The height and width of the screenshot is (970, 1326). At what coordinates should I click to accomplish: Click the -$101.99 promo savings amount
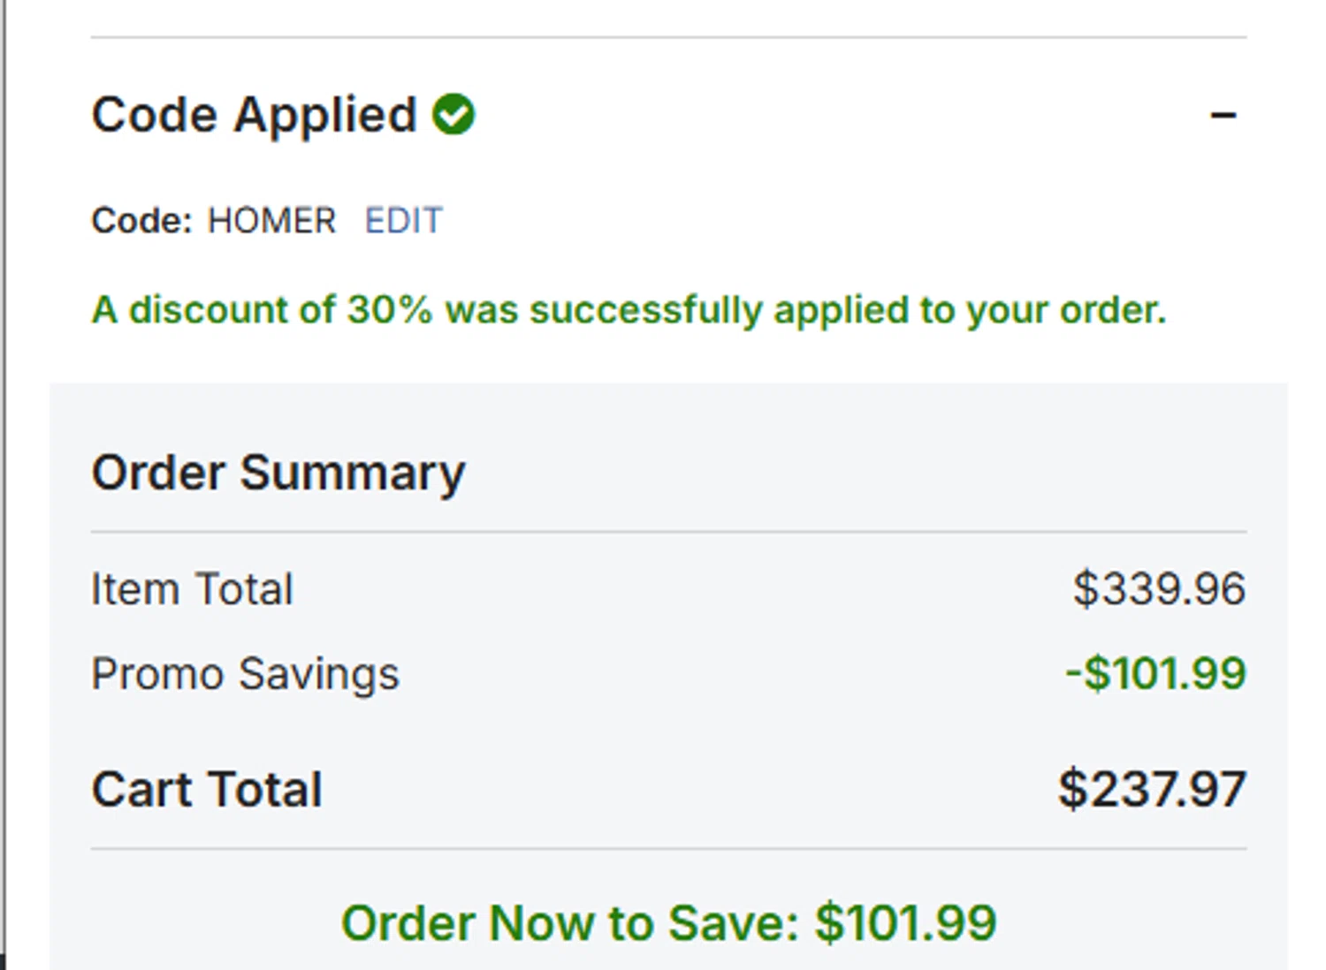tap(1155, 674)
